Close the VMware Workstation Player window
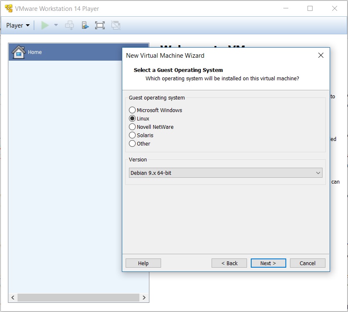The width and height of the screenshot is (348, 312). [x=335, y=8]
